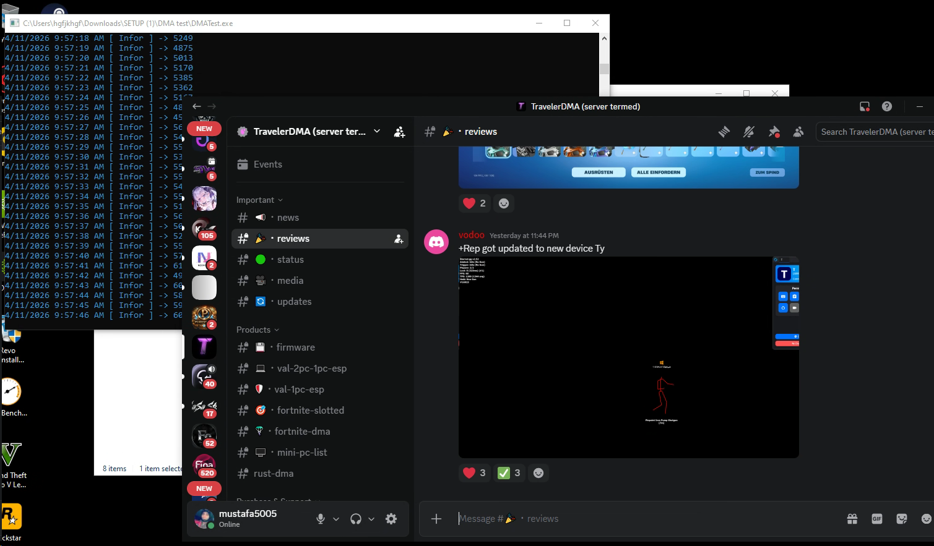Open the news channel
934x546 pixels.
[320, 218]
